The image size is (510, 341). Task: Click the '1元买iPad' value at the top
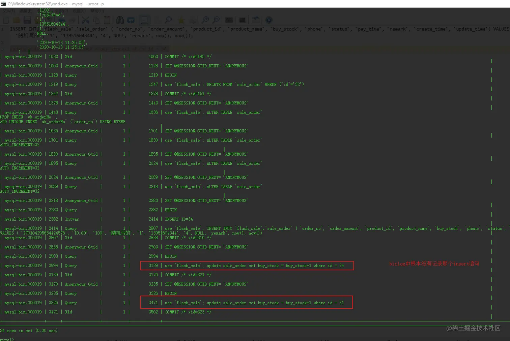(51, 15)
